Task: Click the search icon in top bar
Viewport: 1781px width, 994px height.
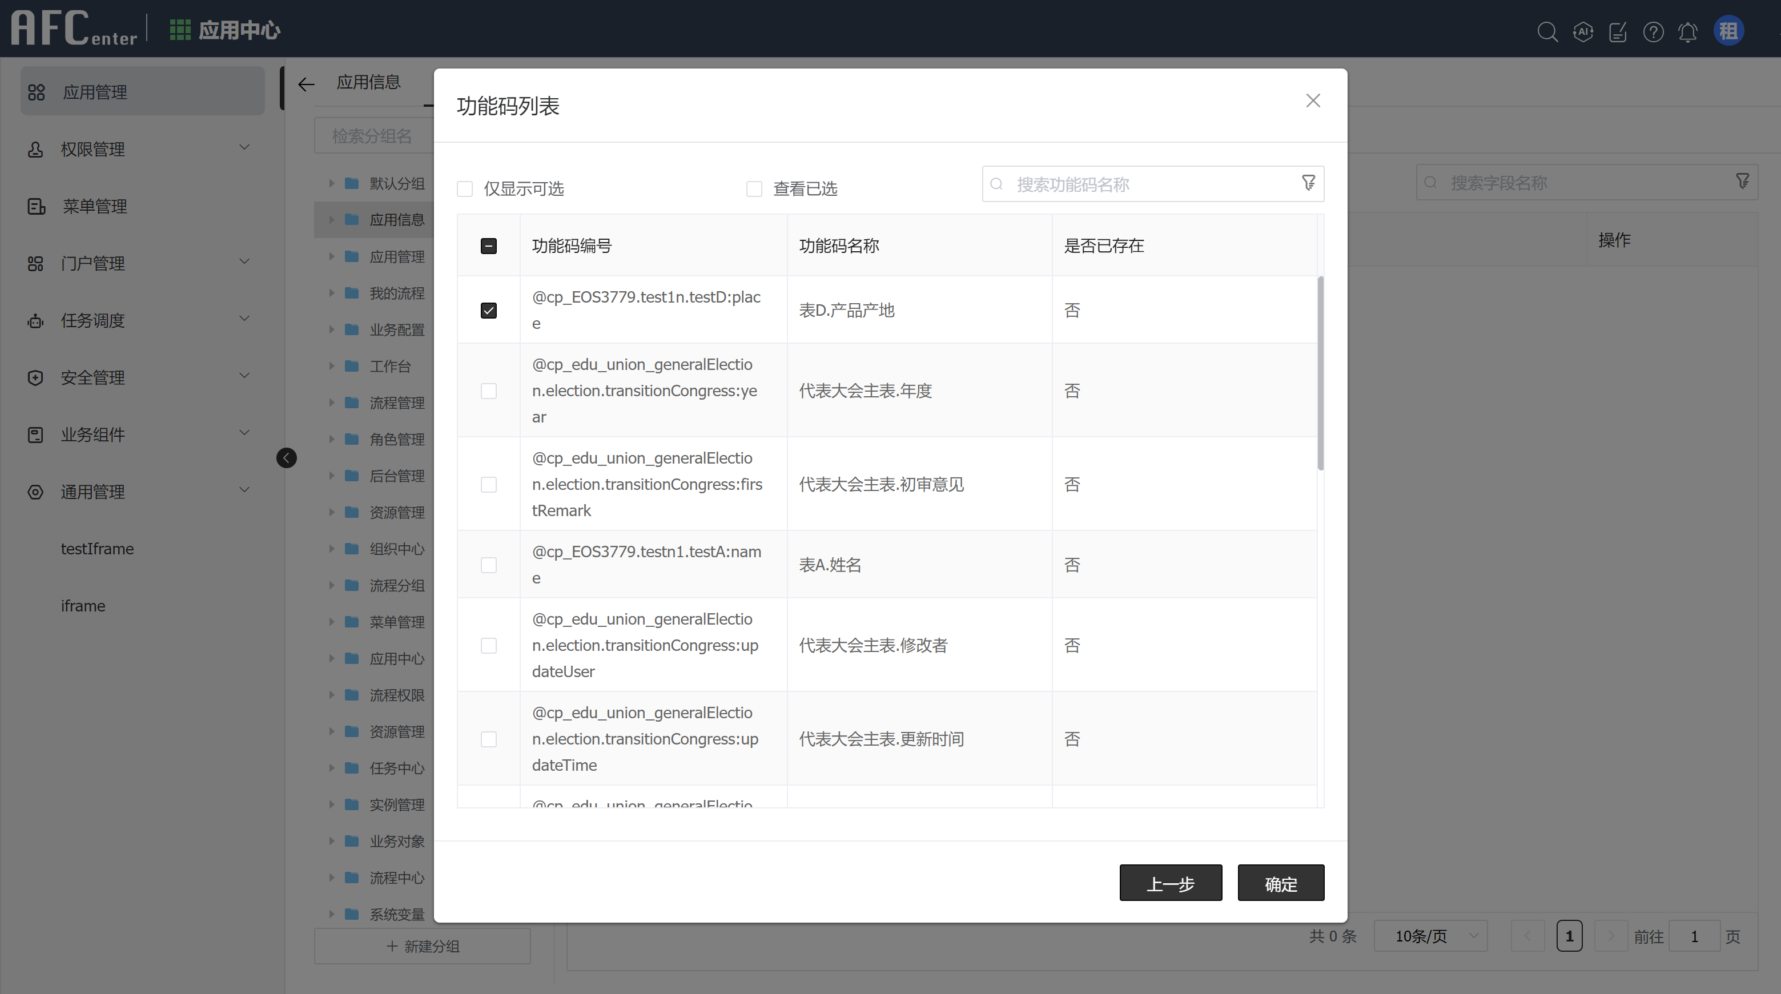Action: 1547,32
